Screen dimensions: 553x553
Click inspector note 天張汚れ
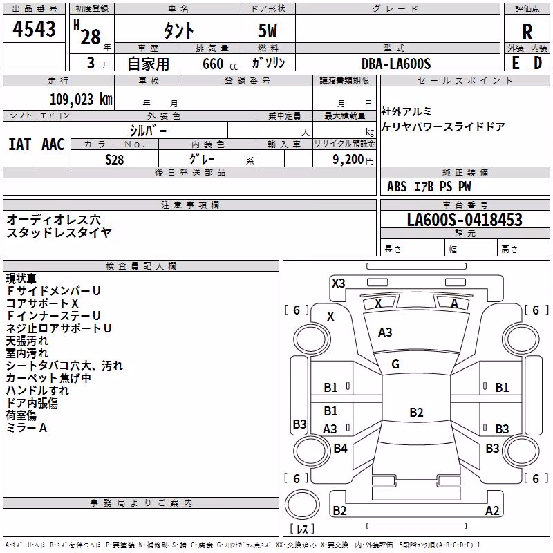(x=27, y=341)
